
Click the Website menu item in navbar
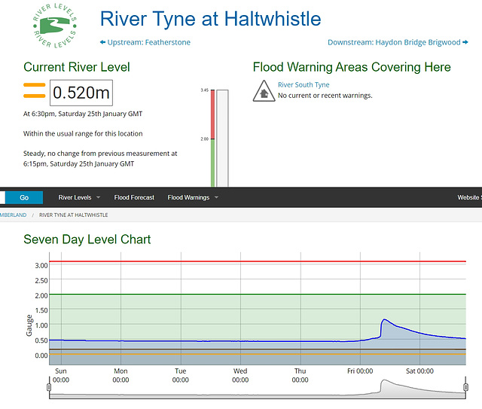469,197
